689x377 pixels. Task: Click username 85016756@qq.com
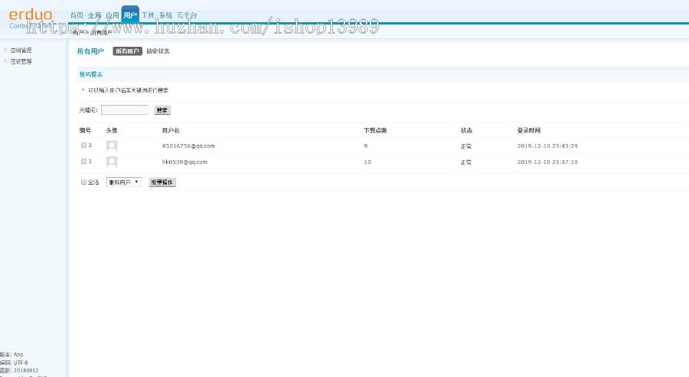click(x=188, y=146)
